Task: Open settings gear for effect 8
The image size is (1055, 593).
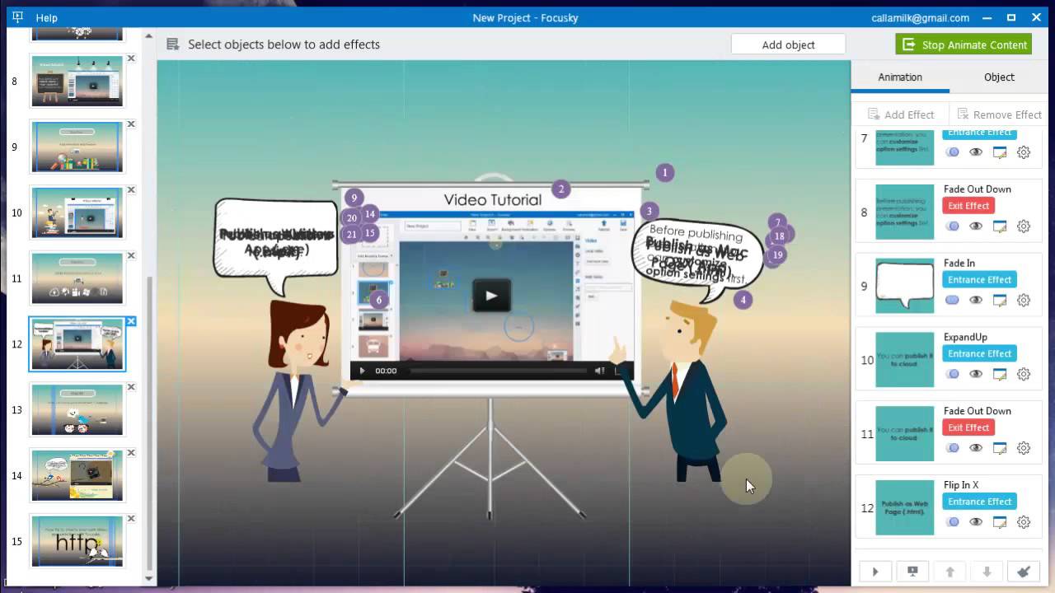Action: (x=1024, y=226)
